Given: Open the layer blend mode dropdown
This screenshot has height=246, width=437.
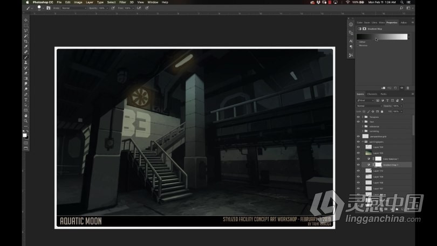Looking at the screenshot, I should [369, 106].
